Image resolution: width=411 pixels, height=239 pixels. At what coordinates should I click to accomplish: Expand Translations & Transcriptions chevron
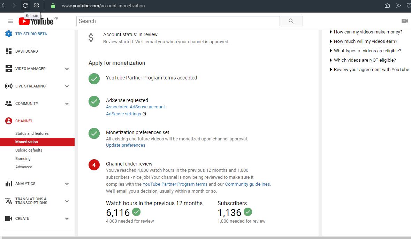[67, 201]
